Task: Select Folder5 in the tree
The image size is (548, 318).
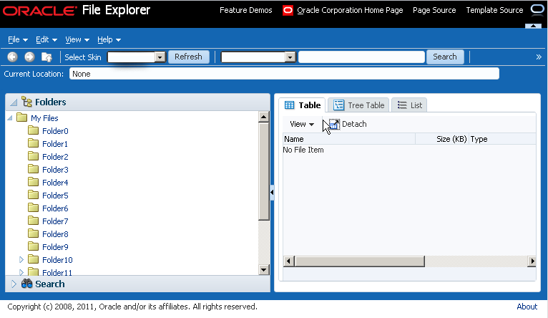Action: click(55, 196)
